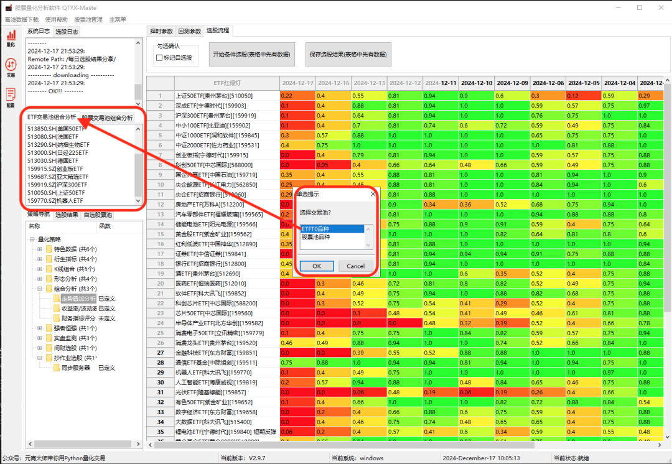Image resolution: width=672 pixels, height=464 pixels.
Task: Open the 量化 sidebar icon
Action: (11, 38)
